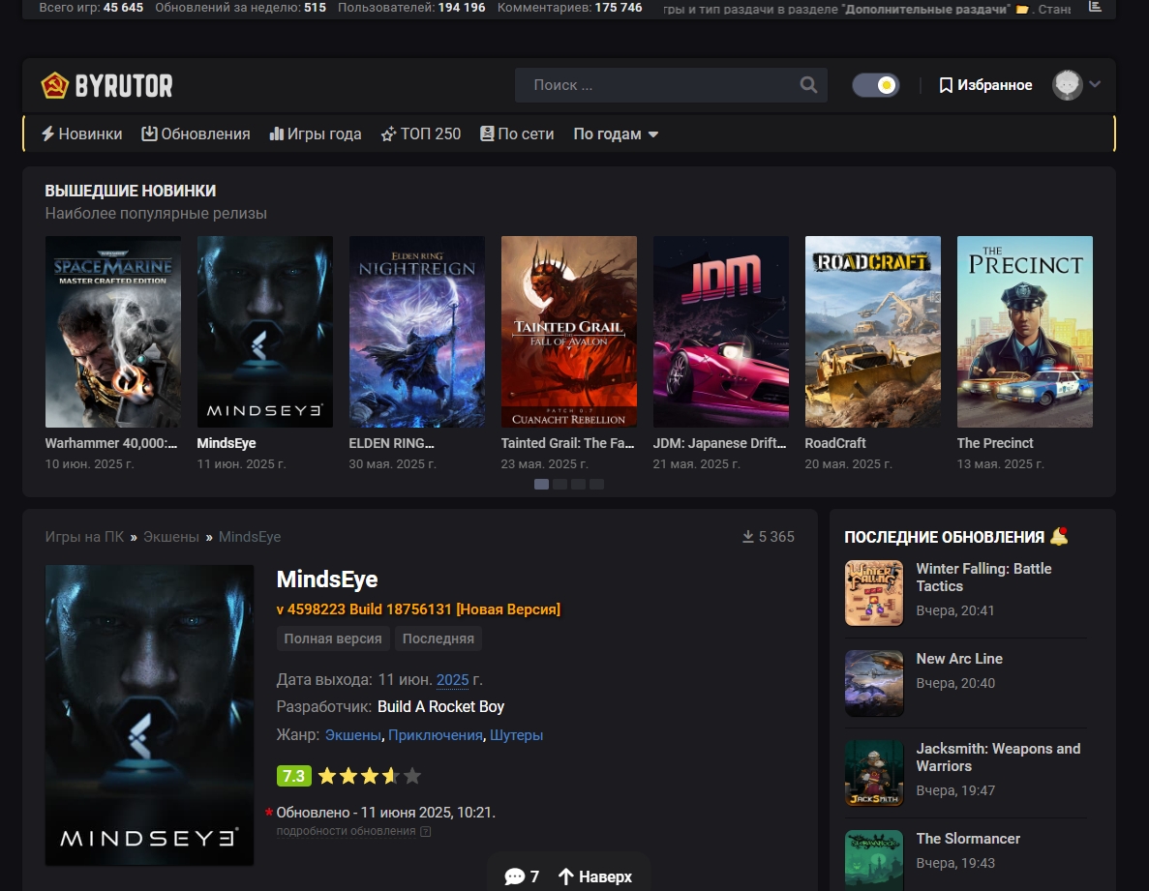Open the Дополнительные раздачи ticker link

pyautogui.click(x=925, y=10)
